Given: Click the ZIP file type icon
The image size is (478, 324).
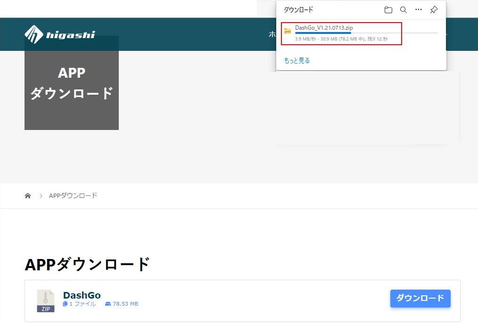Looking at the screenshot, I should (46, 301).
